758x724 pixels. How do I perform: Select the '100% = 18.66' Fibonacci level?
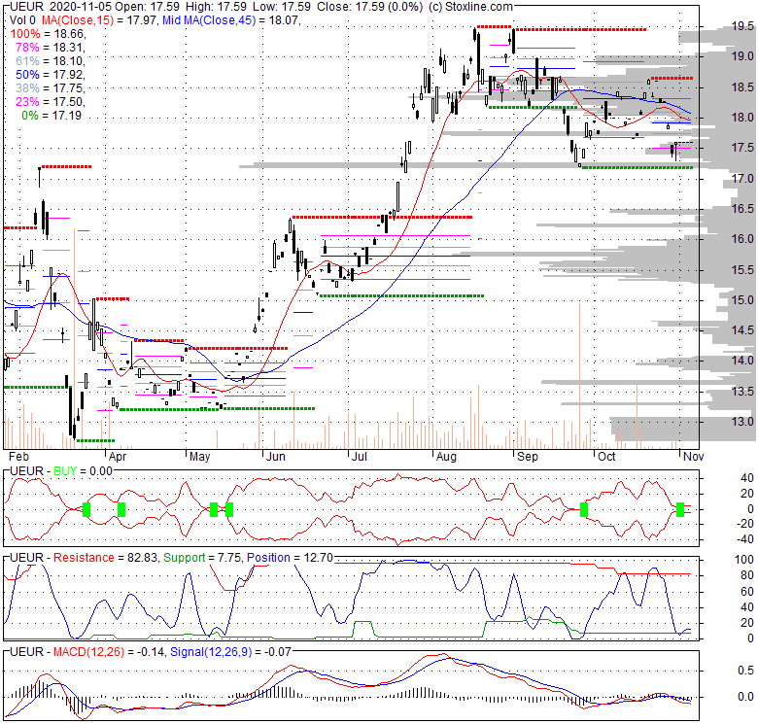(48, 34)
